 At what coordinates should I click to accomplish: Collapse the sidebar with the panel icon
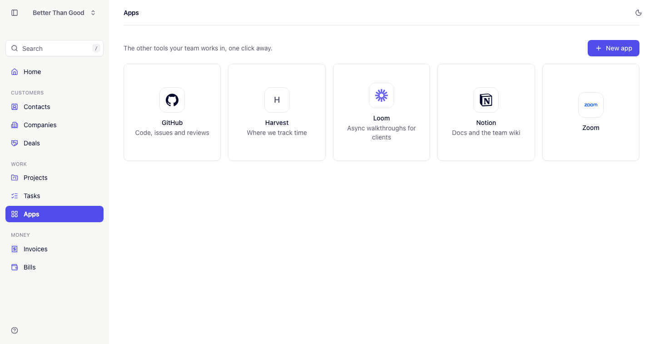[15, 13]
